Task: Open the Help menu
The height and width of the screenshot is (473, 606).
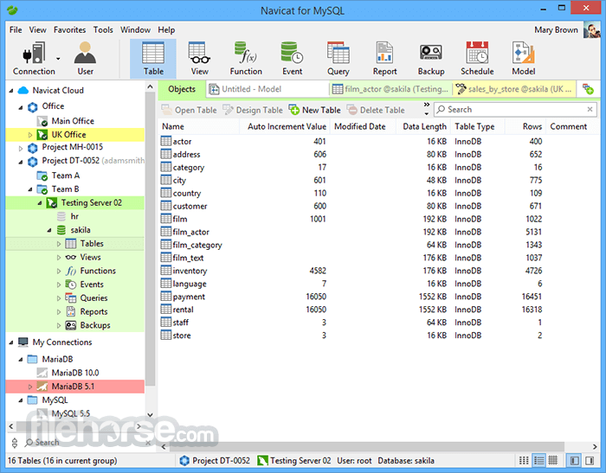Action: pyautogui.click(x=166, y=29)
